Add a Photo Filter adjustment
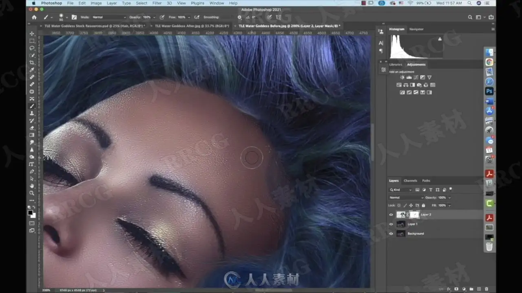The width and height of the screenshot is (522, 293). click(x=419, y=85)
